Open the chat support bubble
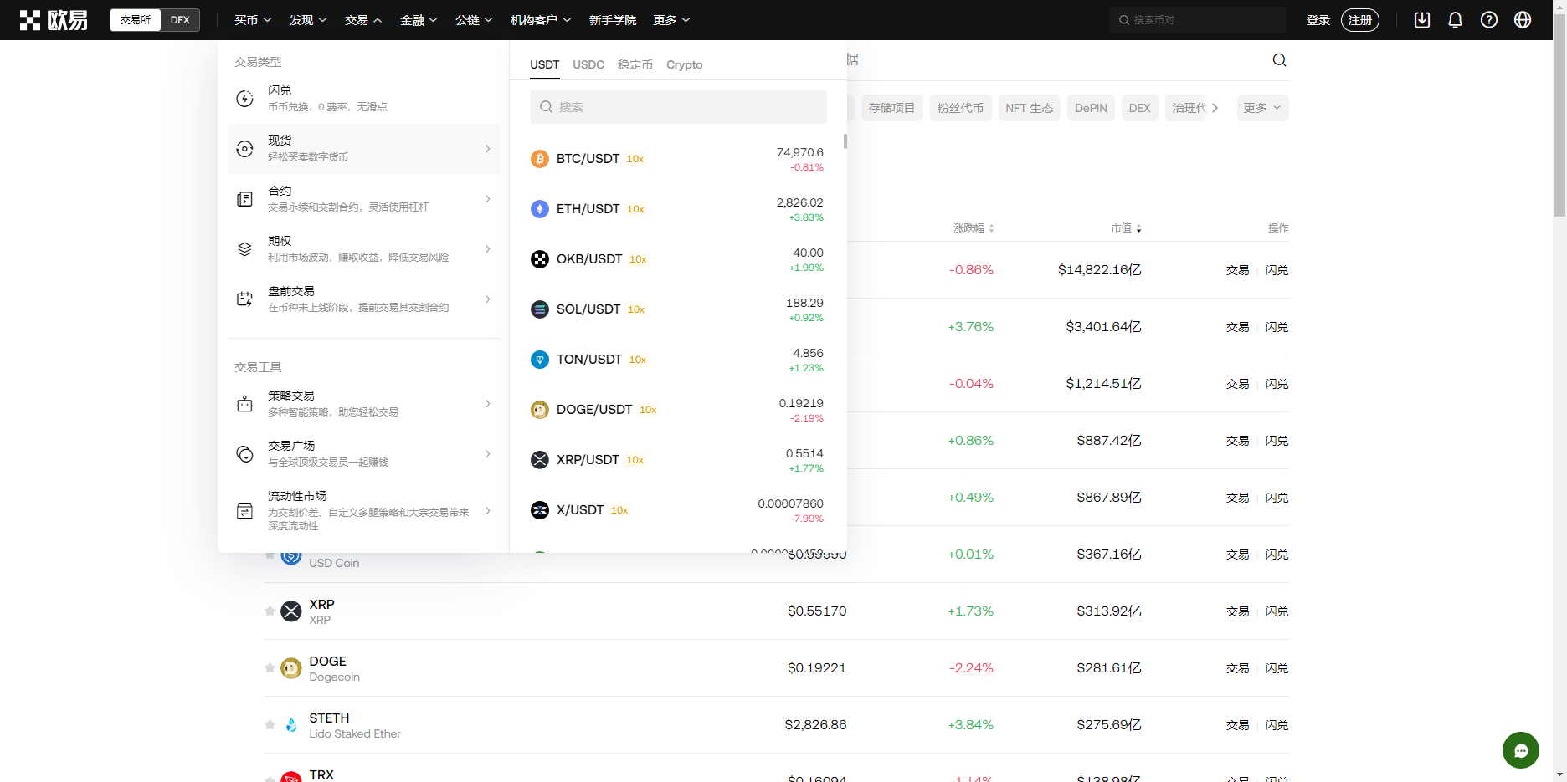Image resolution: width=1567 pixels, height=782 pixels. [x=1521, y=750]
